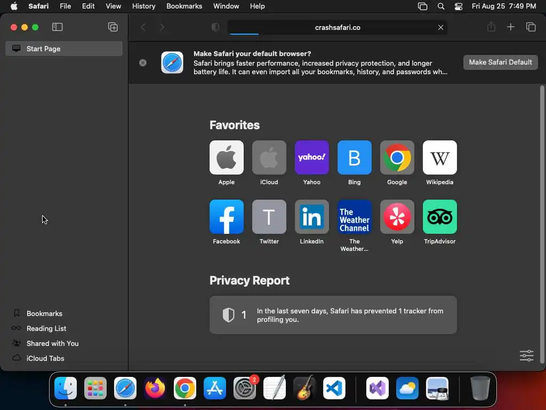Viewport: 546px width, 410px height.
Task: Click the date and time clock
Action: [x=503, y=6]
